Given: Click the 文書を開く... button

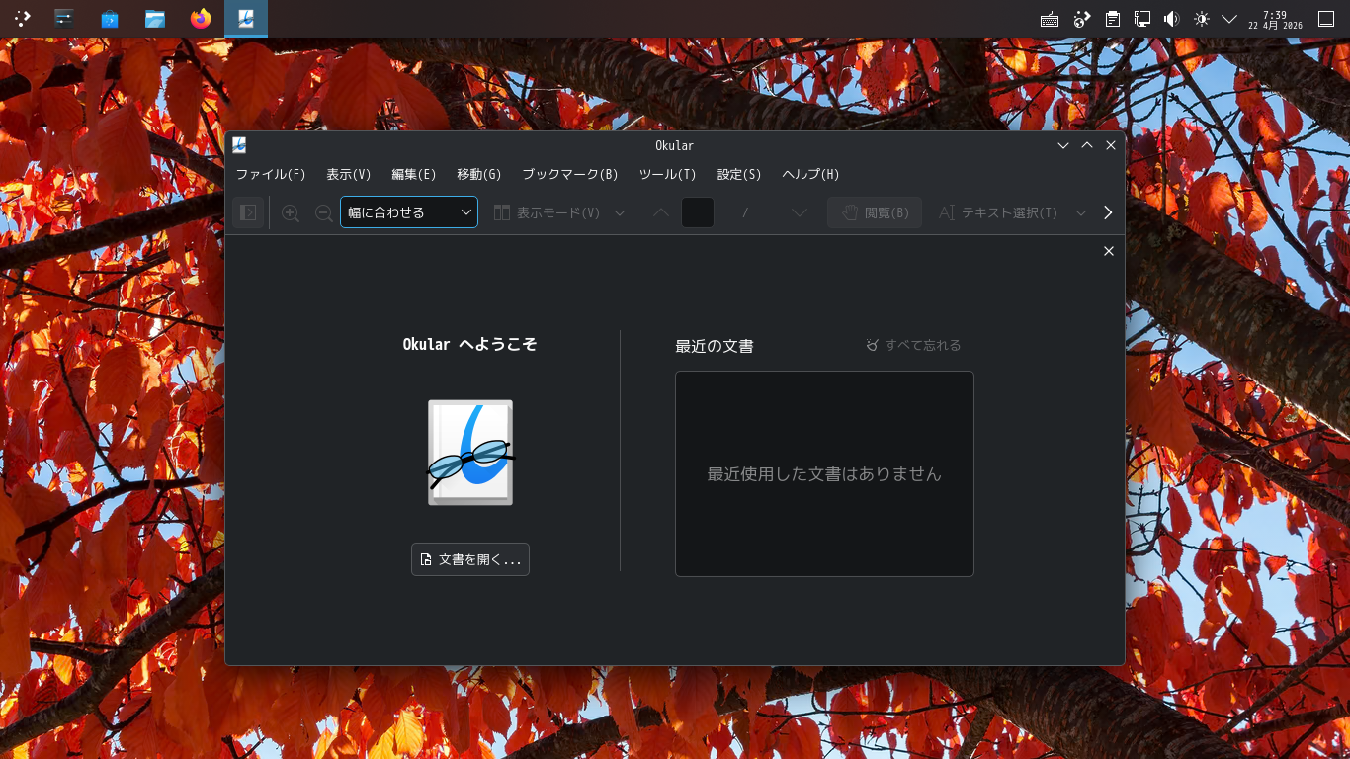Looking at the screenshot, I should tap(470, 559).
